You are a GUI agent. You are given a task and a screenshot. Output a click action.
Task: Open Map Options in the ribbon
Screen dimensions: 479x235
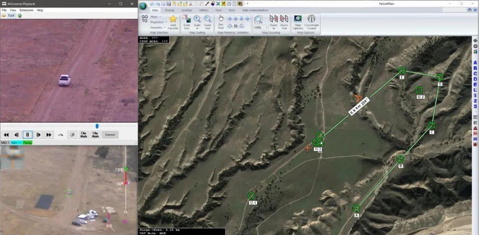point(298,19)
